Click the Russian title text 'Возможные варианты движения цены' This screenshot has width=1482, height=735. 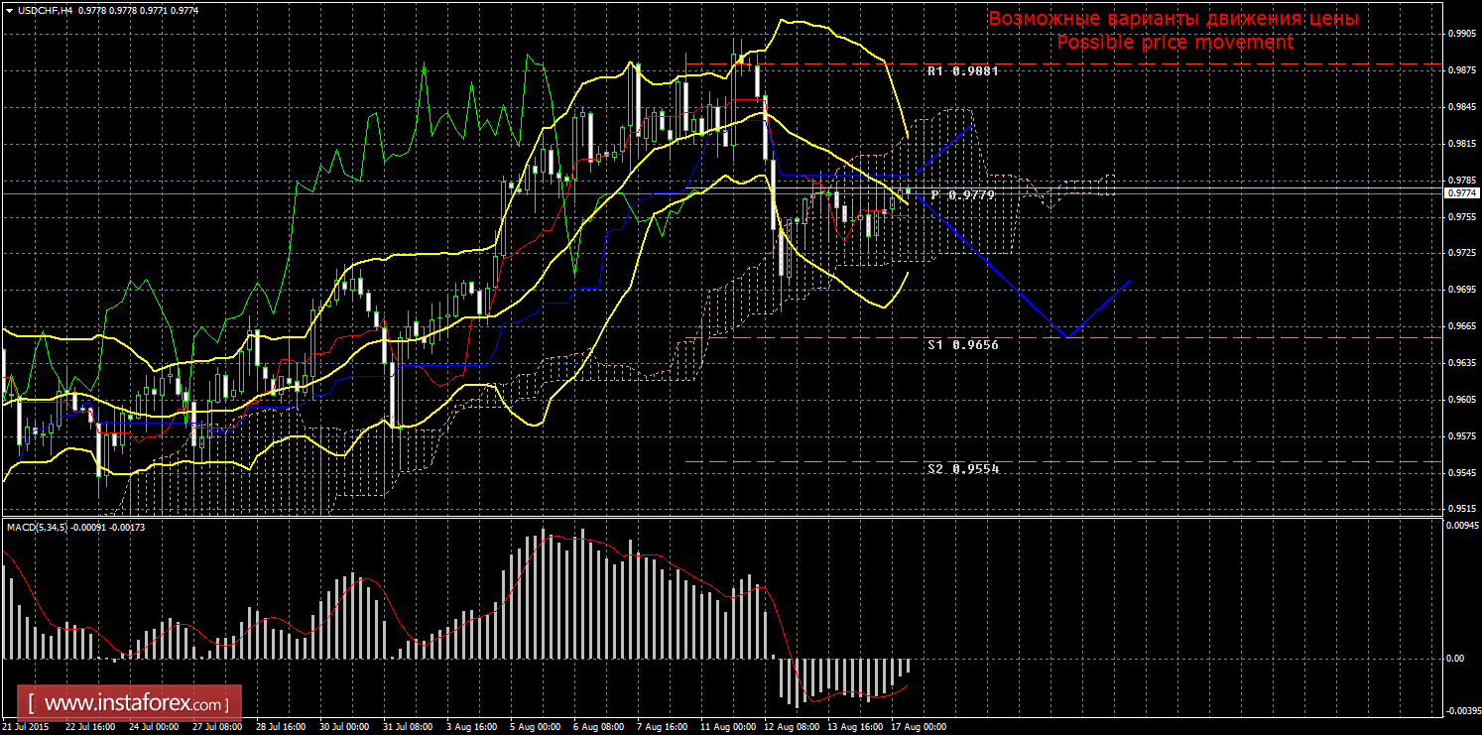coord(1173,19)
